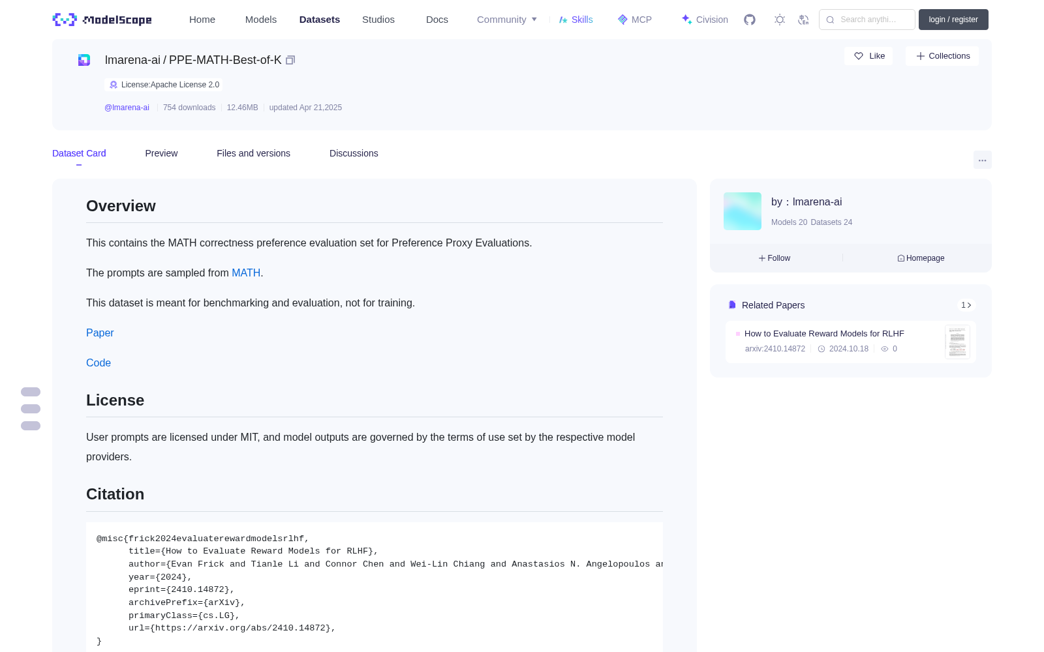Focus the Search anything input field
This screenshot has height=652, width=1044.
[867, 20]
